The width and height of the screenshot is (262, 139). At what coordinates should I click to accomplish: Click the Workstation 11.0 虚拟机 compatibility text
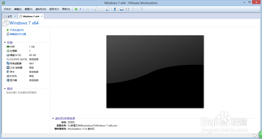(81, 129)
